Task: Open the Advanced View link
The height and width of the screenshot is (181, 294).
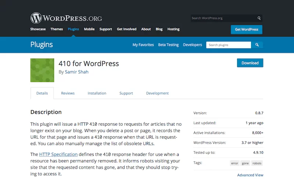Action: [250, 175]
